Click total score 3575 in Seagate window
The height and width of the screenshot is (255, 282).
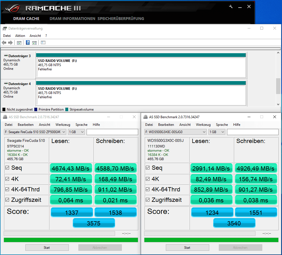click(x=94, y=223)
